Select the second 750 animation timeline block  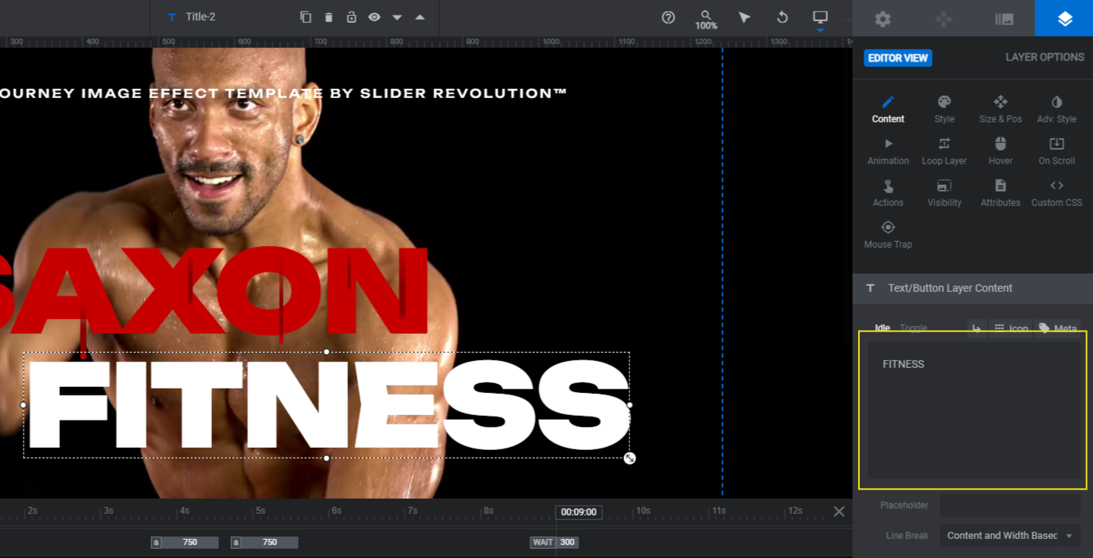point(265,542)
